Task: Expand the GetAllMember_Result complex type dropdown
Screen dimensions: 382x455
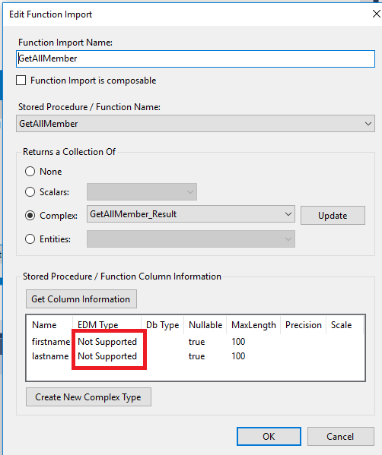Action: click(x=191, y=214)
